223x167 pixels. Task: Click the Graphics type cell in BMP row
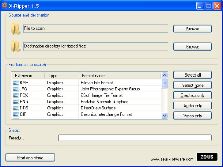coord(55,83)
